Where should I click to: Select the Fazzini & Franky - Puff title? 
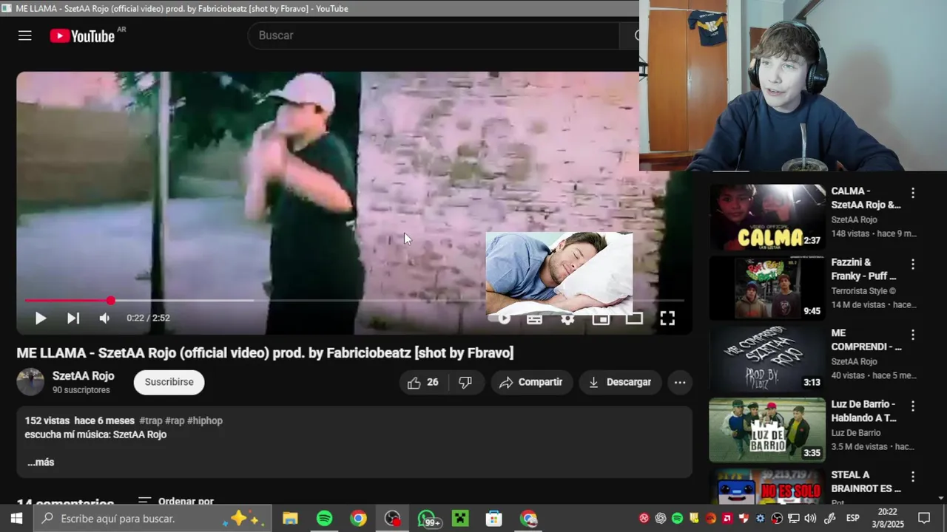863,269
